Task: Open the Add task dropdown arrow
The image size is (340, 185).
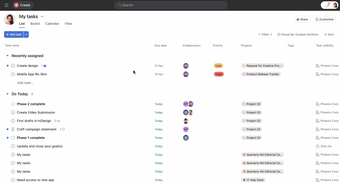Action: tap(26, 34)
